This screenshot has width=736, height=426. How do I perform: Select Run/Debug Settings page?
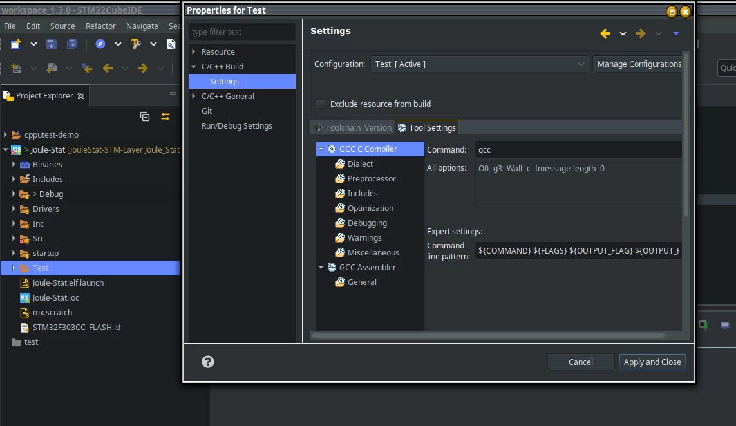236,125
